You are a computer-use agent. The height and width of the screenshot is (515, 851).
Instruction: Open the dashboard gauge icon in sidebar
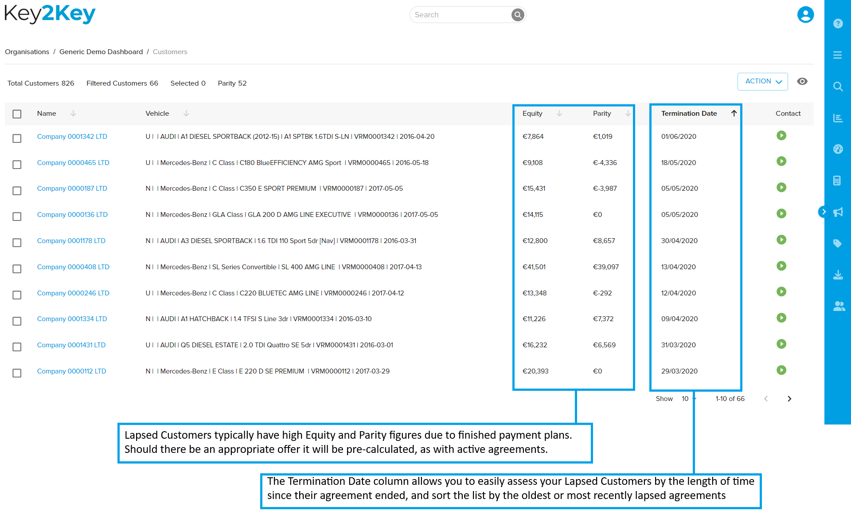click(838, 149)
